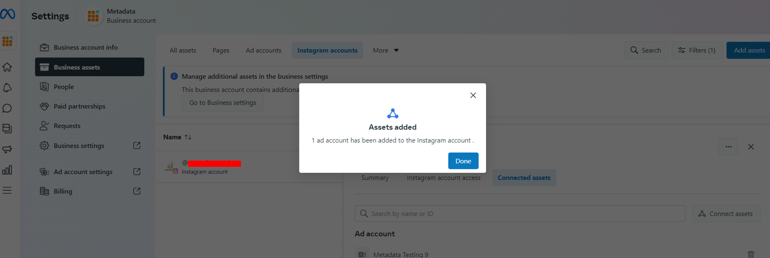Screen dimensions: 770x258
Task: Delete Metadata Testing 9 with trash icon
Action: pos(751,254)
